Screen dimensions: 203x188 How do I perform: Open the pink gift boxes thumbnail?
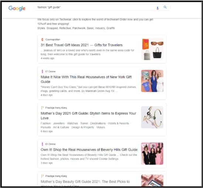tap(152, 181)
